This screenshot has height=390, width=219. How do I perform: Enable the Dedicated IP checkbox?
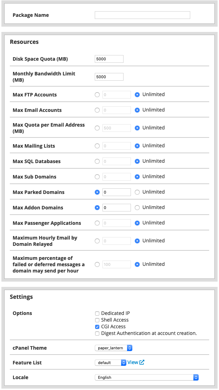tap(97, 313)
